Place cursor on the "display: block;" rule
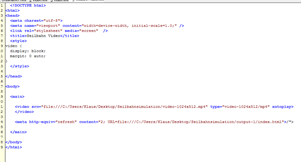 (28, 51)
